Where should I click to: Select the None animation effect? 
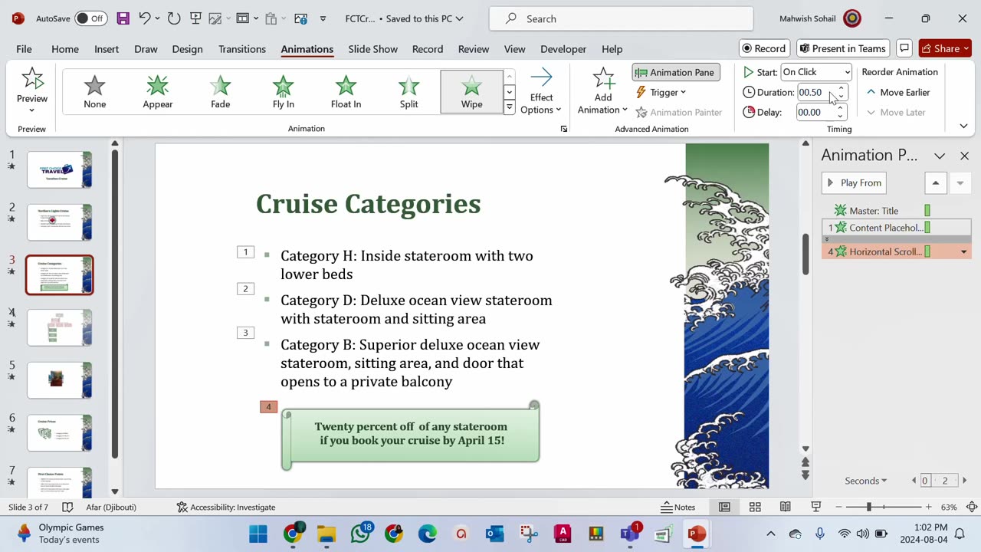tap(95, 91)
